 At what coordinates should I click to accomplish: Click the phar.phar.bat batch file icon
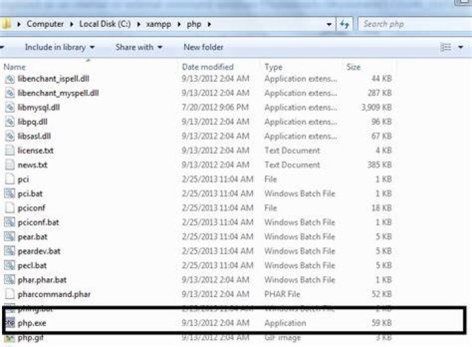9,280
